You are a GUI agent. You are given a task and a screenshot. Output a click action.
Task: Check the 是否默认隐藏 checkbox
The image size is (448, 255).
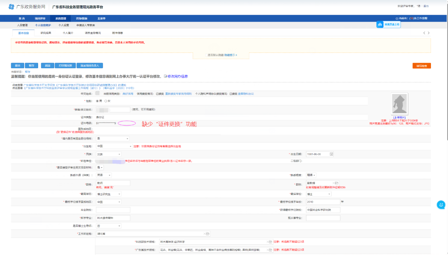pyautogui.click(x=206, y=55)
